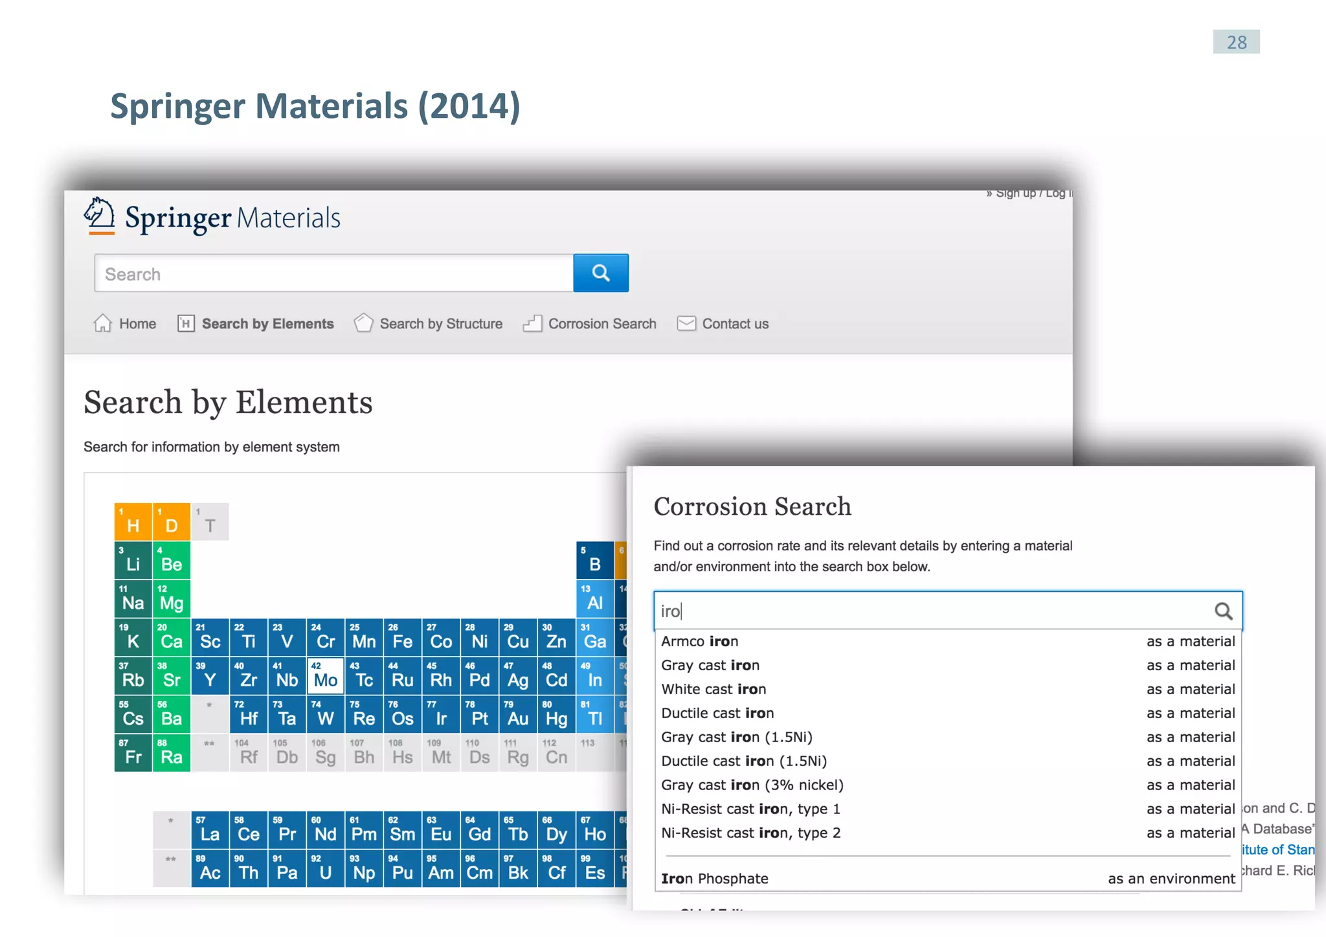Select the Magnesium (Mg) element tile
This screenshot has width=1326, height=937.
tap(172, 599)
